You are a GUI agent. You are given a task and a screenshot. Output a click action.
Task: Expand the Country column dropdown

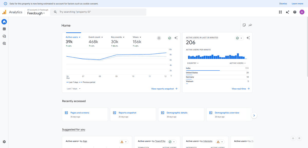198,63
